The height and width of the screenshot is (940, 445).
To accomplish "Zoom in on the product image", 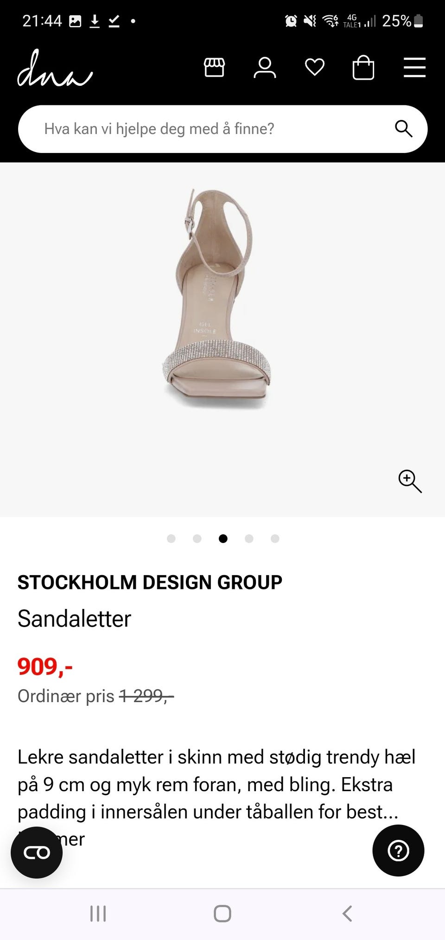I will point(410,481).
